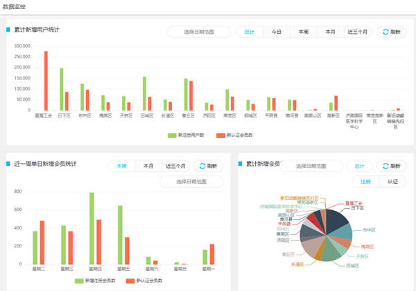The height and width of the screenshot is (291, 416).
Task: Toggle the 新认证会员数 legend in the weekly chart
Action: pos(144,281)
